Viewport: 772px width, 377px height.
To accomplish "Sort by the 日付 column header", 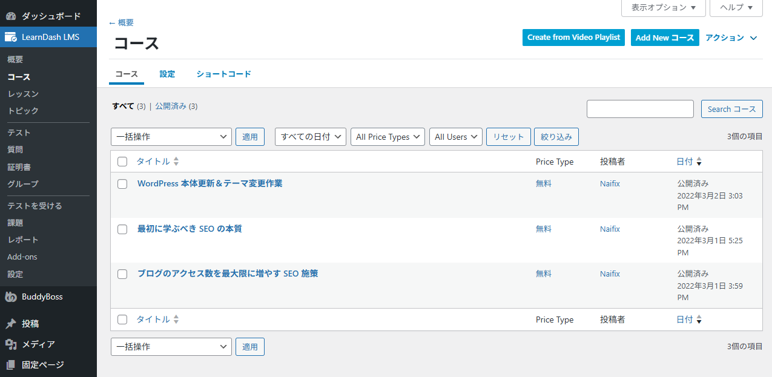I will pos(685,162).
